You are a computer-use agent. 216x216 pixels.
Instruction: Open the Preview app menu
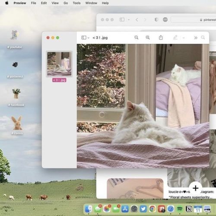coord(20,3)
